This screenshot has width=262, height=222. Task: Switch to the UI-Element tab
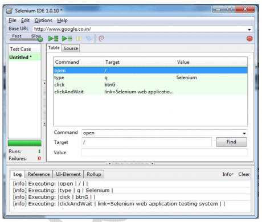coord(68,174)
